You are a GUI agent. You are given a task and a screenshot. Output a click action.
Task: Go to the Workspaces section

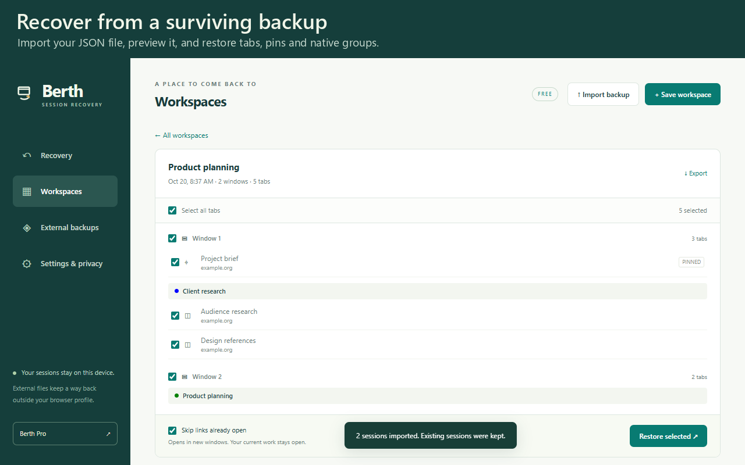coord(65,191)
